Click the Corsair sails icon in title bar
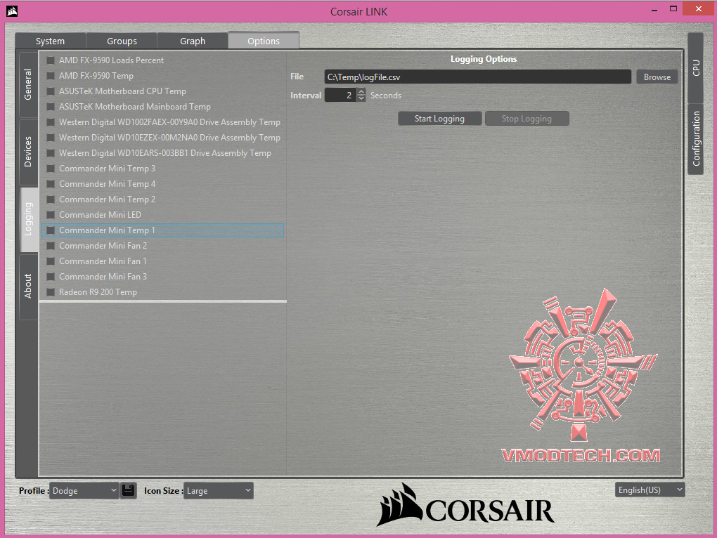This screenshot has height=538, width=717. point(12,11)
